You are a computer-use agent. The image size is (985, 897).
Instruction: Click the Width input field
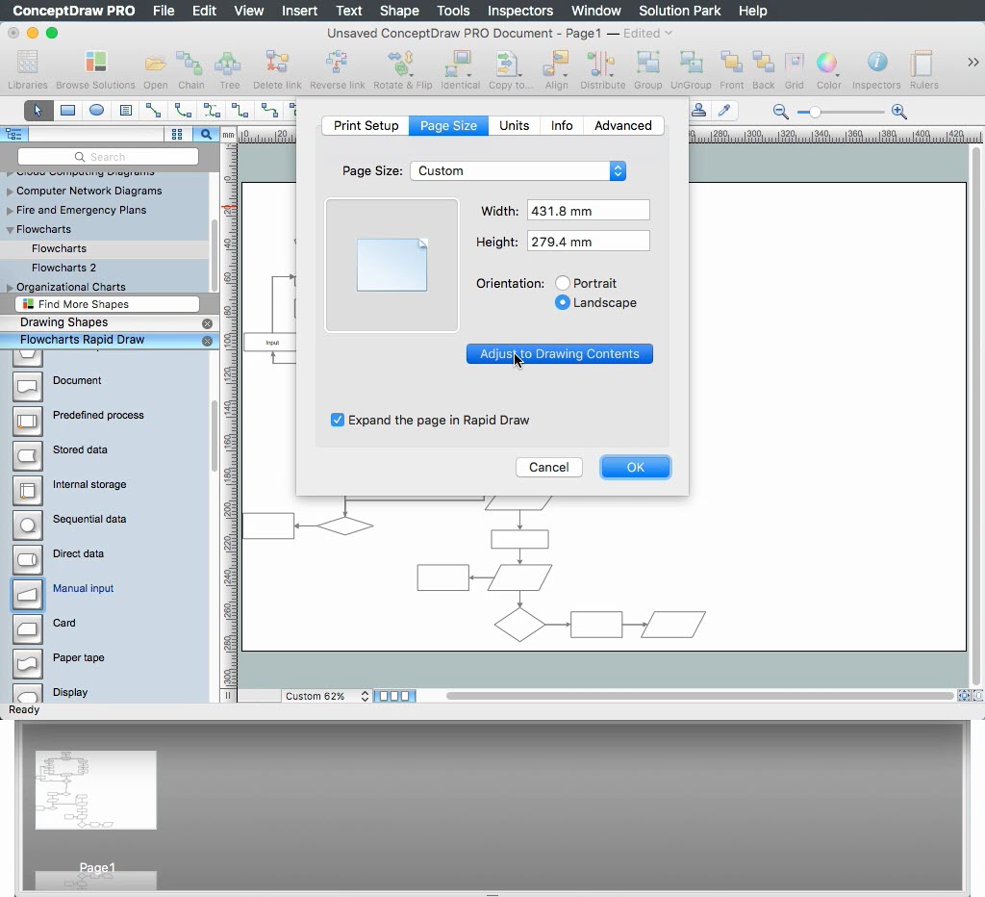coord(588,211)
